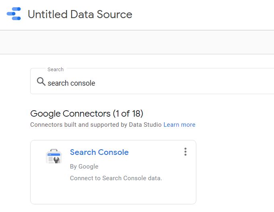Image resolution: width=274 pixels, height=212 pixels.
Task: Click empty space right of search query text
Action: tap(183, 83)
